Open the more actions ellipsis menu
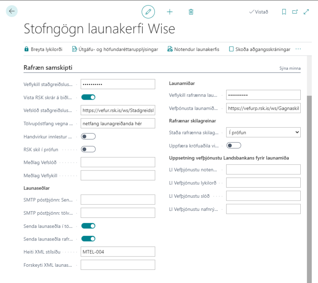318x283 pixels. [298, 49]
